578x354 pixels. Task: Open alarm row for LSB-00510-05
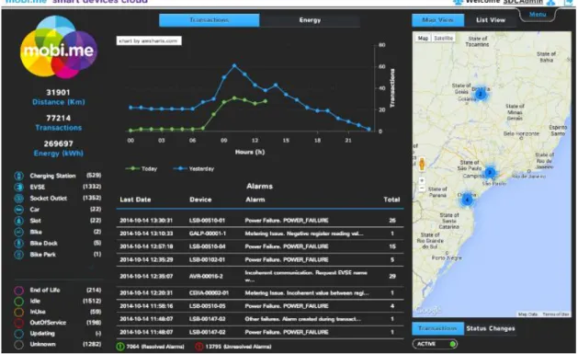pos(260,305)
